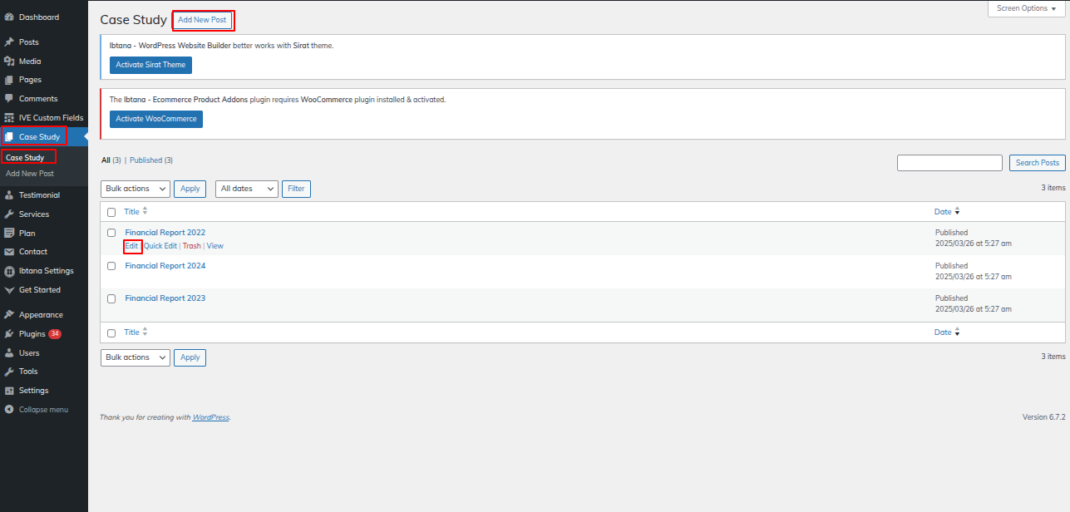The height and width of the screenshot is (512, 1070).
Task: Open the top Bulk actions dropdown
Action: (x=135, y=189)
